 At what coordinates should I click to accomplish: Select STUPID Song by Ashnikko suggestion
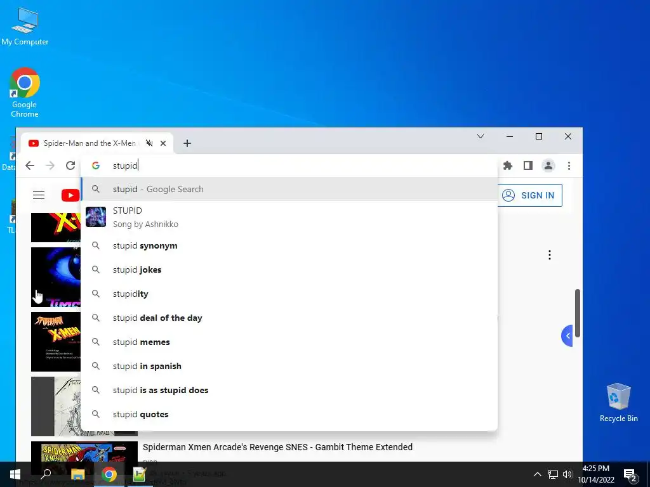coord(289,217)
